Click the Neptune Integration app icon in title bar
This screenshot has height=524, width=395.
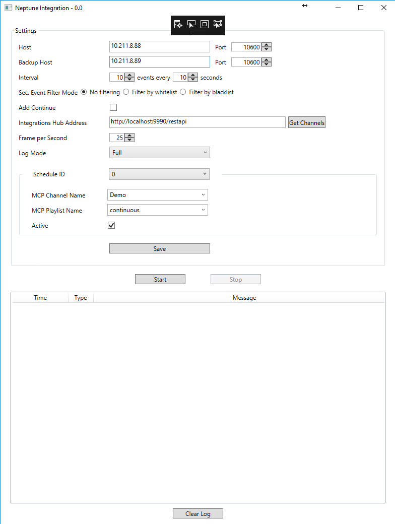pyautogui.click(x=8, y=8)
